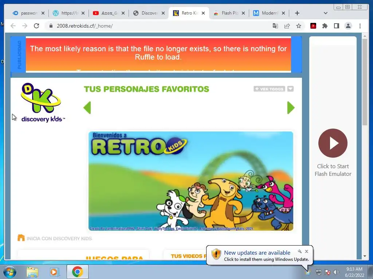Click the page scrollbar down arrow

coord(365,256)
